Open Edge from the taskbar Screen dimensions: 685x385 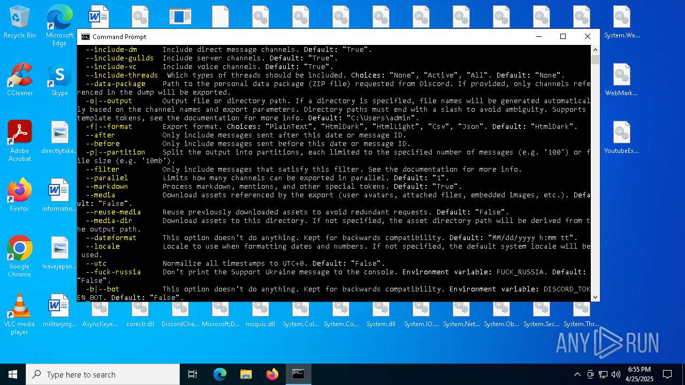coord(220,374)
